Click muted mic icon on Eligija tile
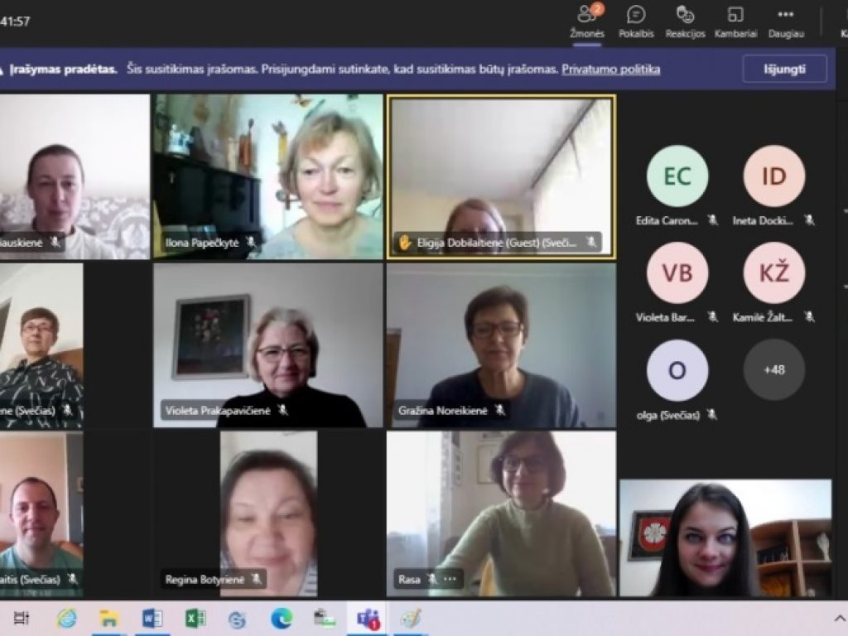 tap(591, 242)
